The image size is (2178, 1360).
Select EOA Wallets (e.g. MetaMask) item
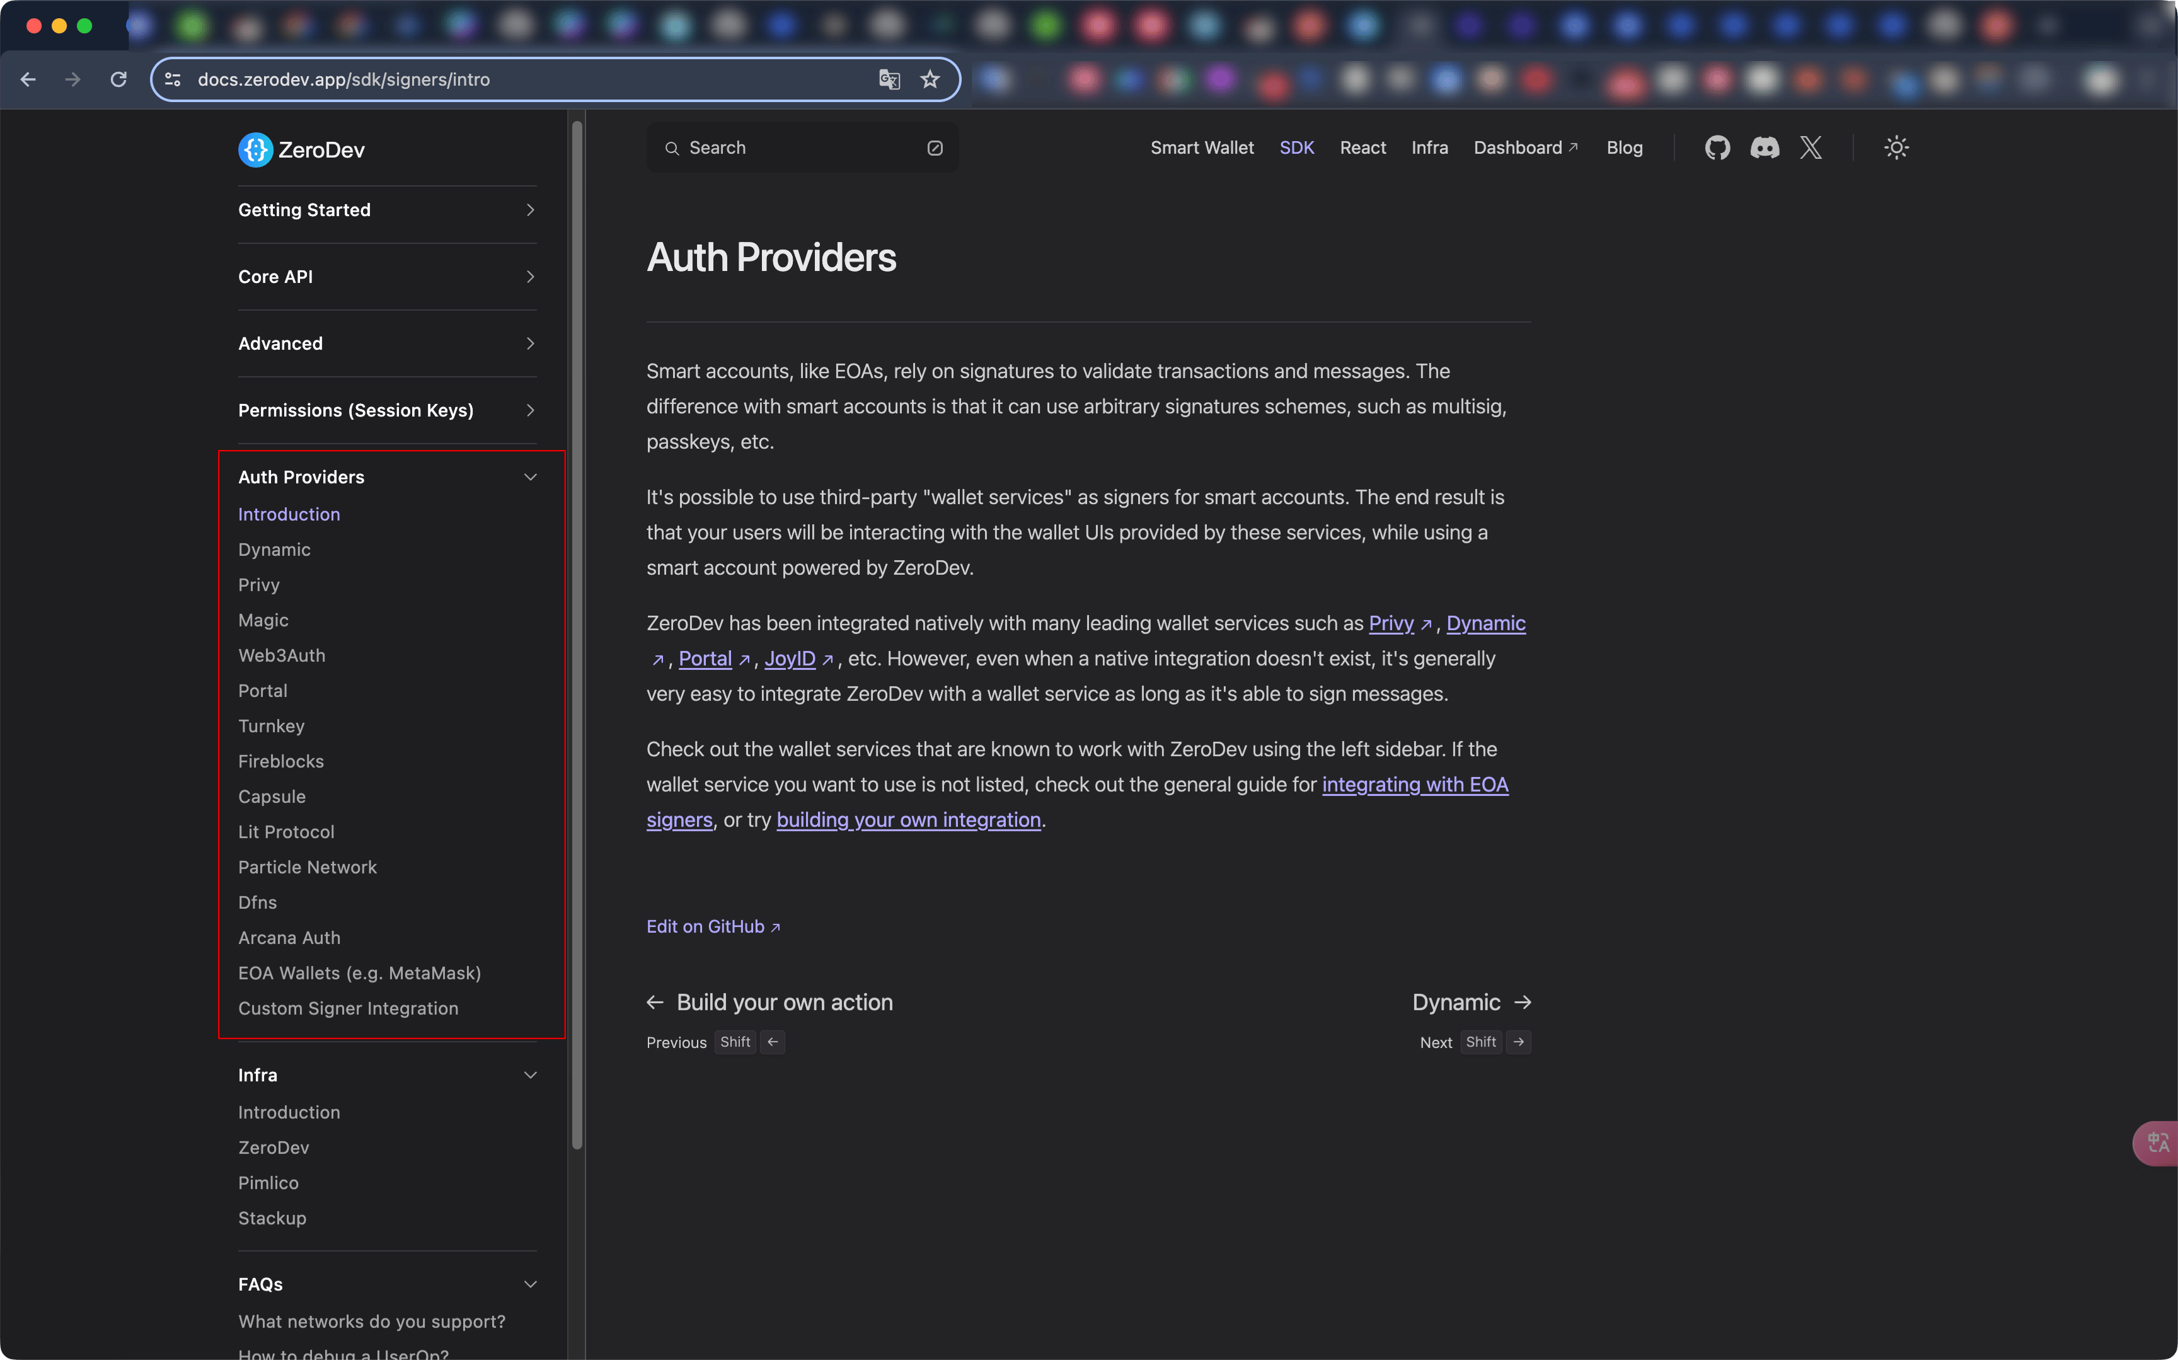pos(360,972)
